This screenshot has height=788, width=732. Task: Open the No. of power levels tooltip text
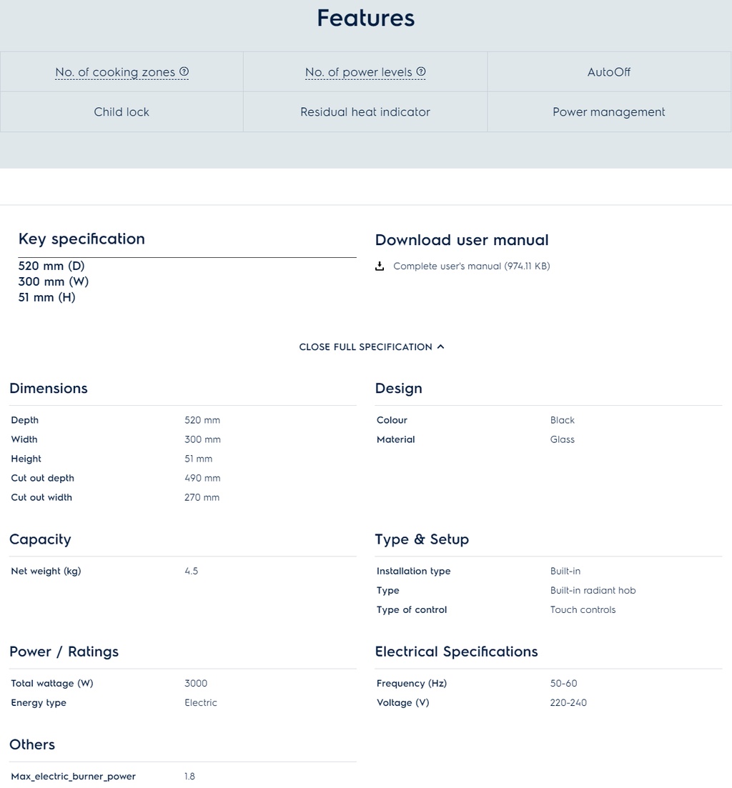(x=358, y=72)
